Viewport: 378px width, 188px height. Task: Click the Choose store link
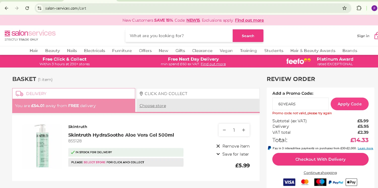coord(153,106)
